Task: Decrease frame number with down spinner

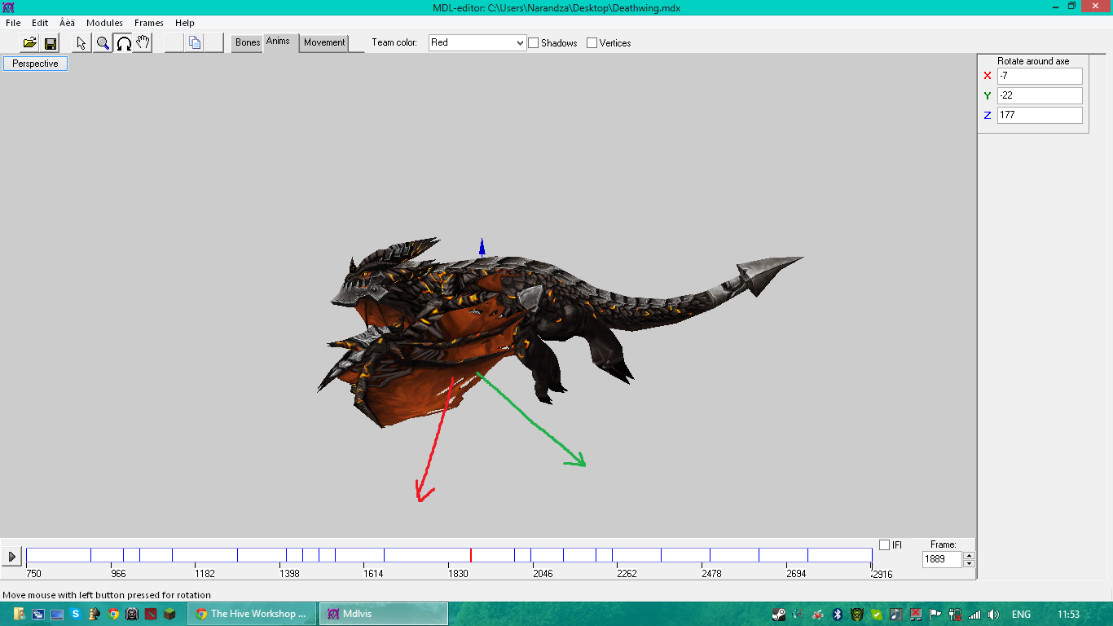Action: [969, 563]
